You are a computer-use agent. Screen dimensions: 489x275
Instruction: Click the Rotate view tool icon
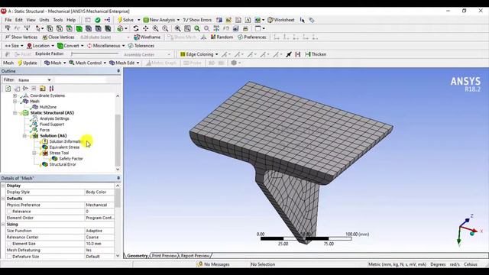pos(136,28)
